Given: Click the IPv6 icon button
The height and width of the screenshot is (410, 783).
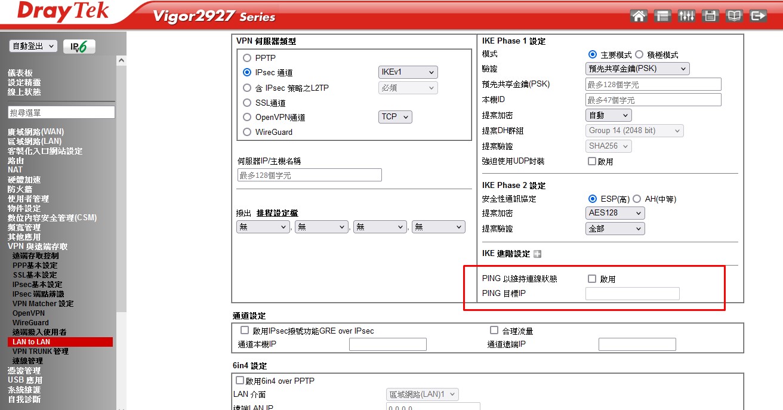Looking at the screenshot, I should pos(79,47).
